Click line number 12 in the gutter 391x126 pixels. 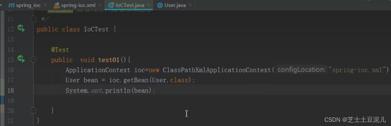[11, 29]
